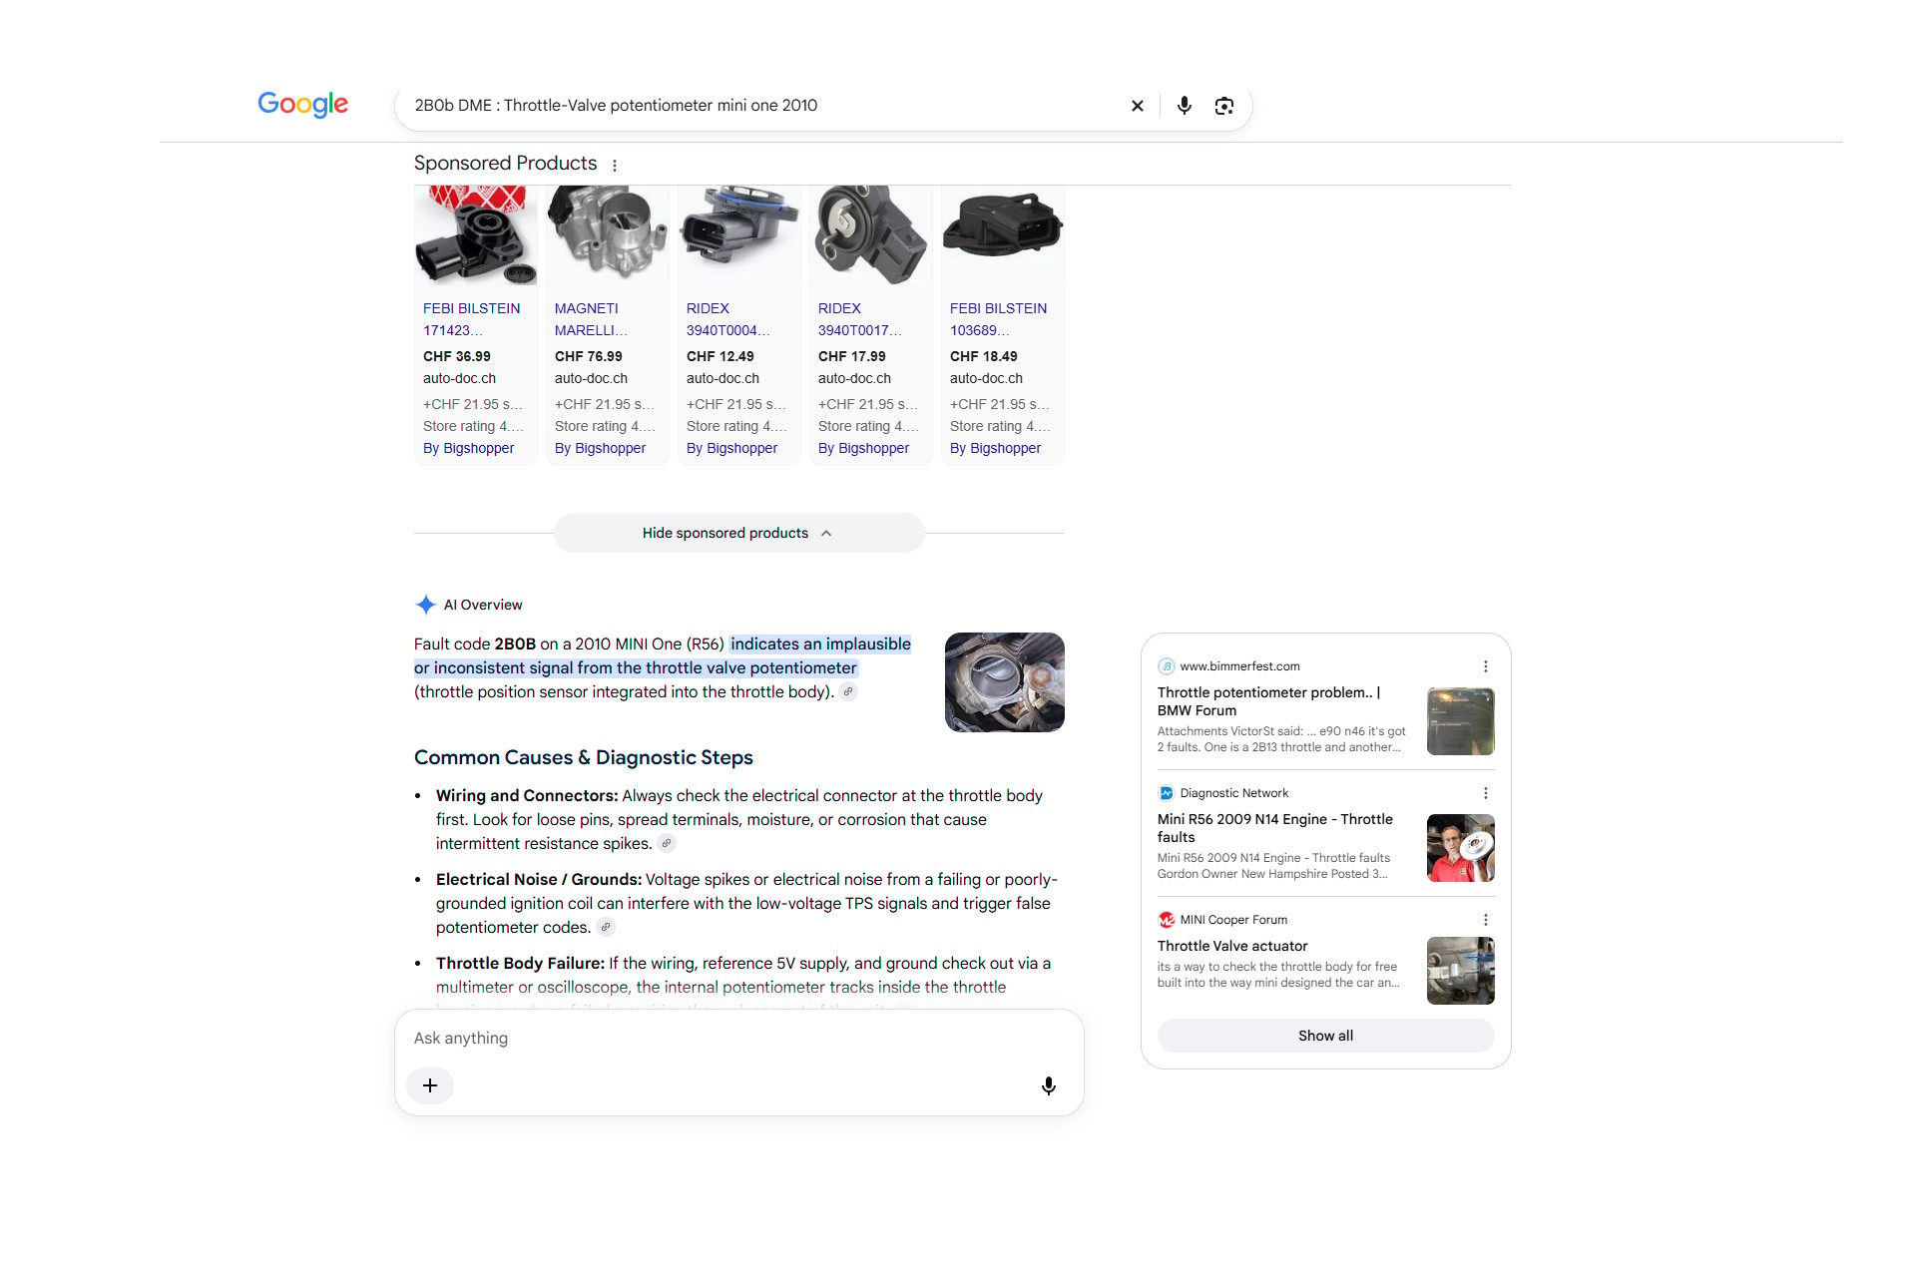Open thumbnail of bimmerfest.com result

[x=1460, y=721]
